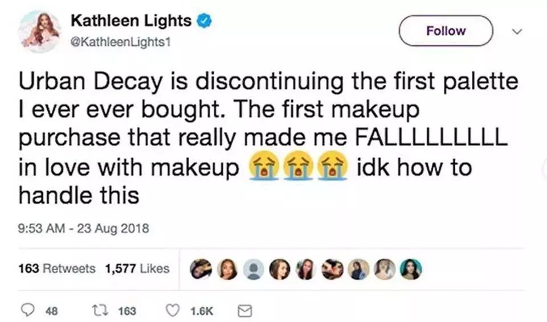The width and height of the screenshot is (547, 322).
Task: Like the tweet with heart icon
Action: 172,309
